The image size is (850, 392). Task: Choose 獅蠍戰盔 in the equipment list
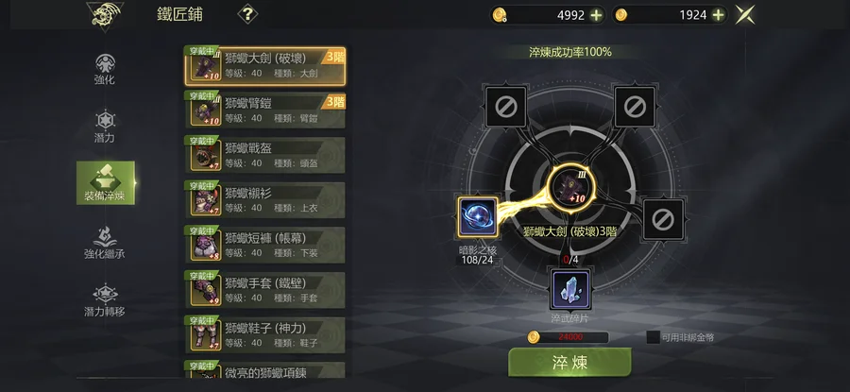[x=265, y=155]
